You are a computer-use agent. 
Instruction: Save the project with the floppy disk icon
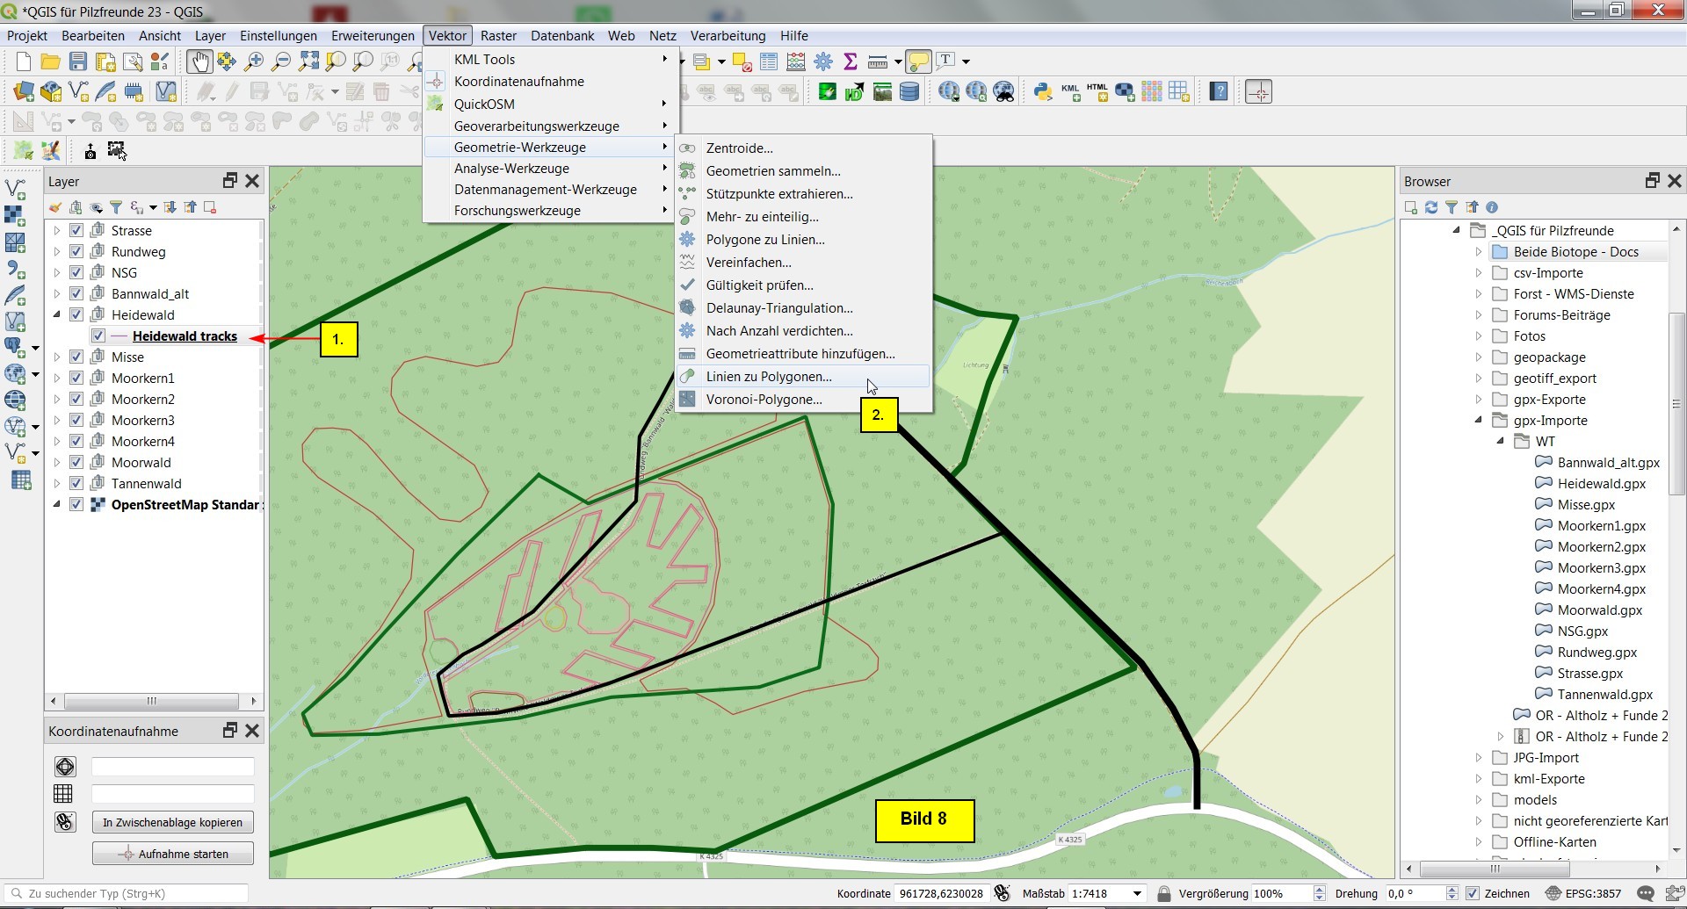(x=78, y=61)
